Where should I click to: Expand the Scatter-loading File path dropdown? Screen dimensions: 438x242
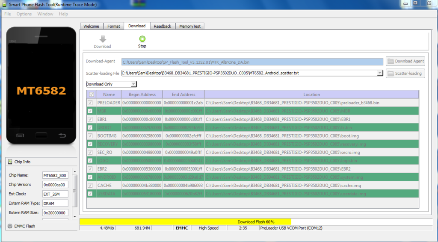coord(380,73)
